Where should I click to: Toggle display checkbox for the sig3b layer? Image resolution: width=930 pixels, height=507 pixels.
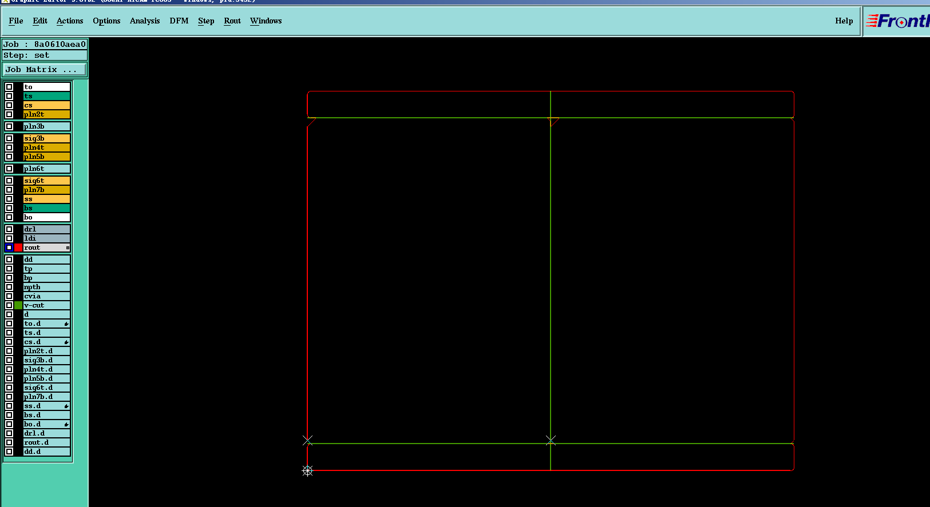(9, 138)
